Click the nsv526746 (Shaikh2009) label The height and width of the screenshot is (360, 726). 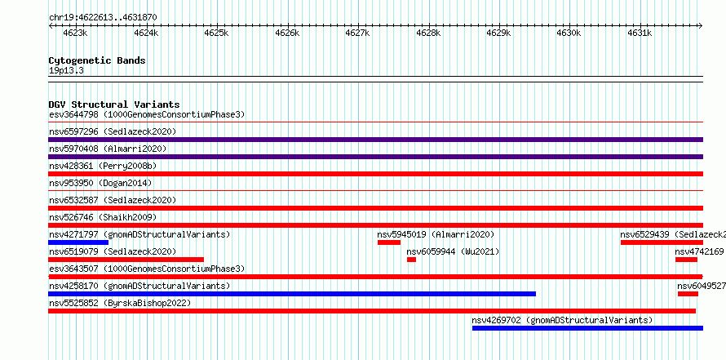tap(103, 217)
